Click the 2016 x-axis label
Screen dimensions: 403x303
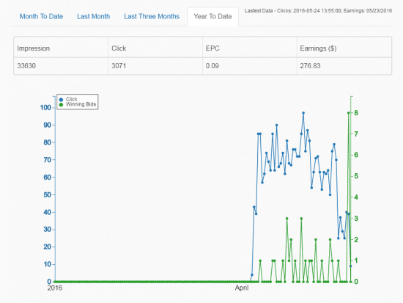[x=55, y=288]
